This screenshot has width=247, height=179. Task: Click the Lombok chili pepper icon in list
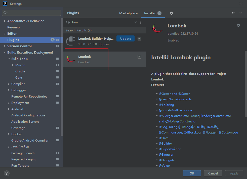click(70, 59)
